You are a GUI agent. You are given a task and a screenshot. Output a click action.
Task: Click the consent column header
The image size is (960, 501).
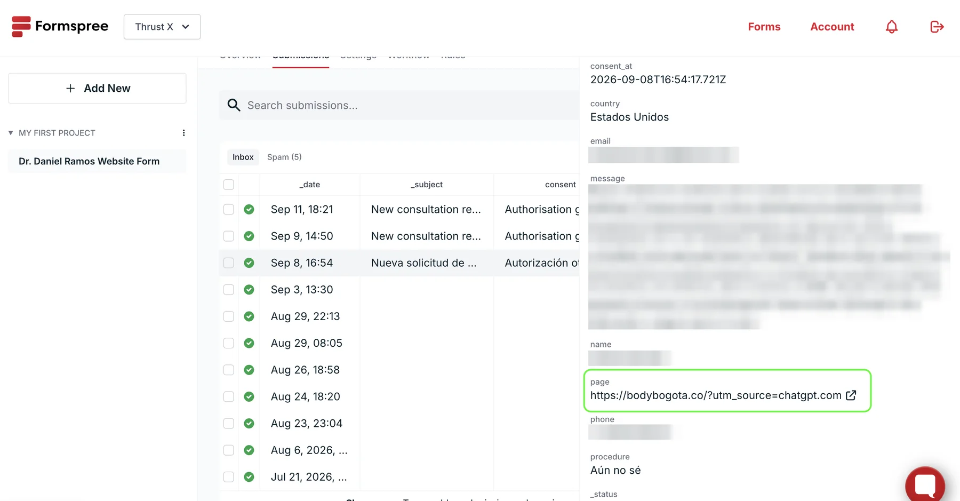point(560,185)
